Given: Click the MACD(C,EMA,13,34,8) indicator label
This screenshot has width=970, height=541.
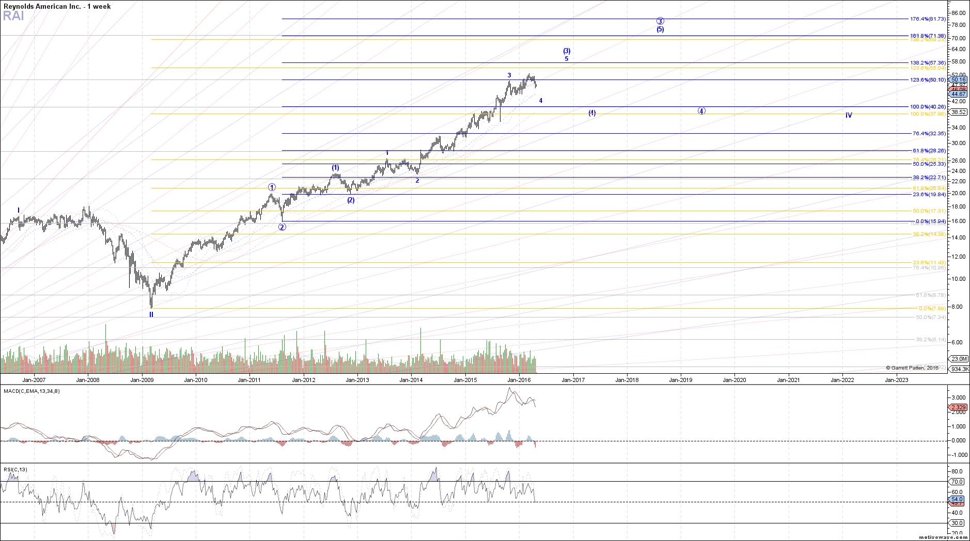Looking at the screenshot, I should click(x=32, y=391).
